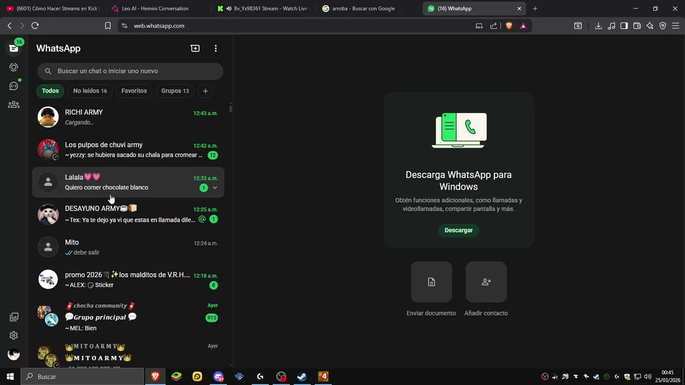Click the install app icon in address bar
This screenshot has height=385, width=685.
pos(479,26)
